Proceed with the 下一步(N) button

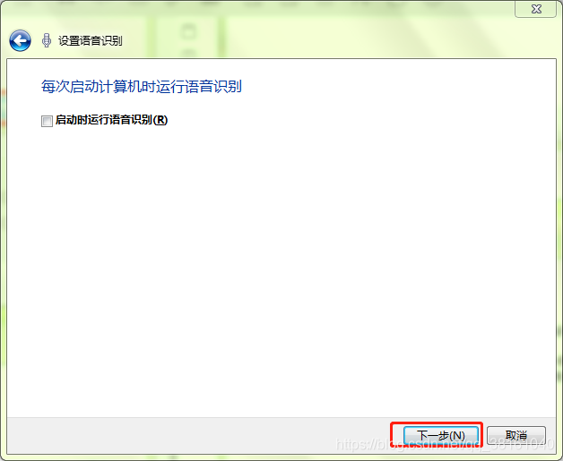click(441, 436)
